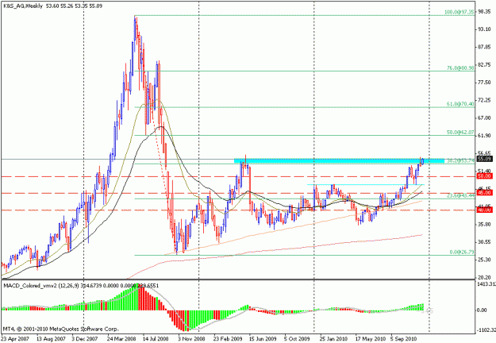This screenshot has height=343, width=496.
Task: Click the 24 Mar 2008 date label
Action: (121, 339)
